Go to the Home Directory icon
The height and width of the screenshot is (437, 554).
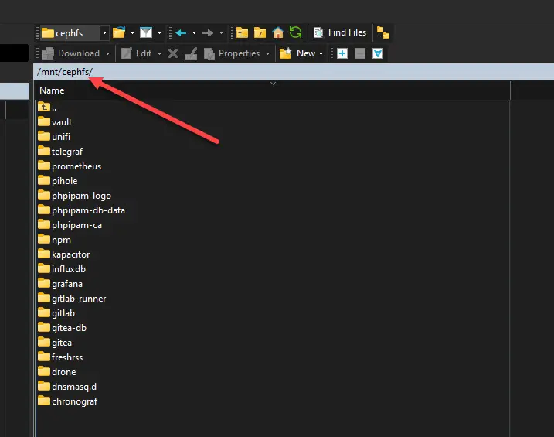click(277, 32)
